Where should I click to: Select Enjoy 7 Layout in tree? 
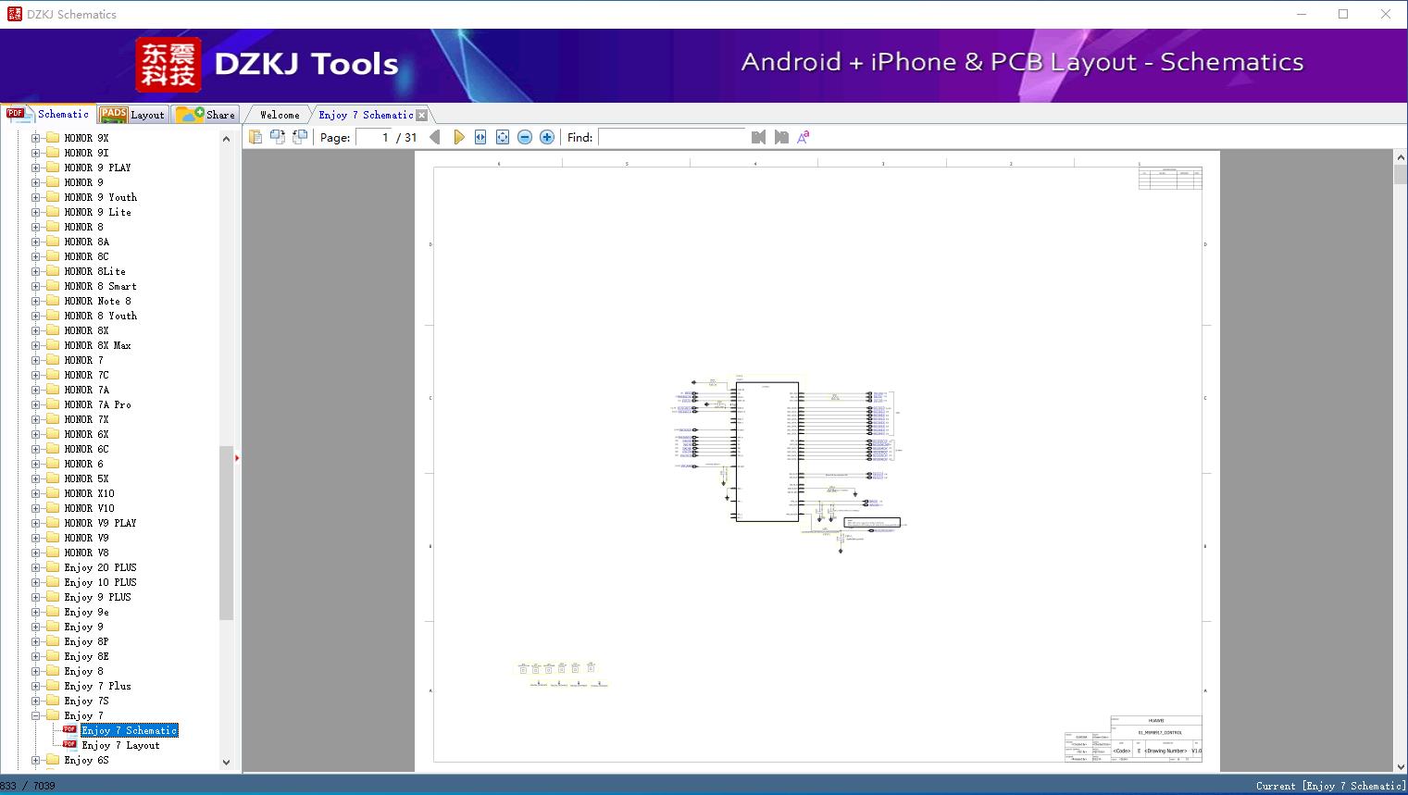pos(120,745)
